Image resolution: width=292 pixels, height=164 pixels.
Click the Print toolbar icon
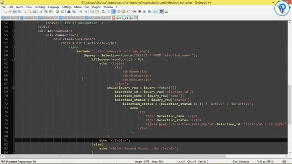coord(35,12)
